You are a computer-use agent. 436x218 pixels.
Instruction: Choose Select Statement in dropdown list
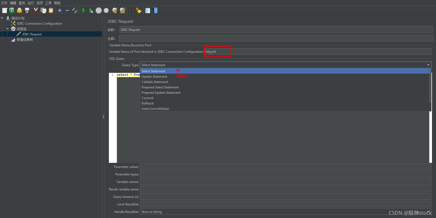click(284, 71)
